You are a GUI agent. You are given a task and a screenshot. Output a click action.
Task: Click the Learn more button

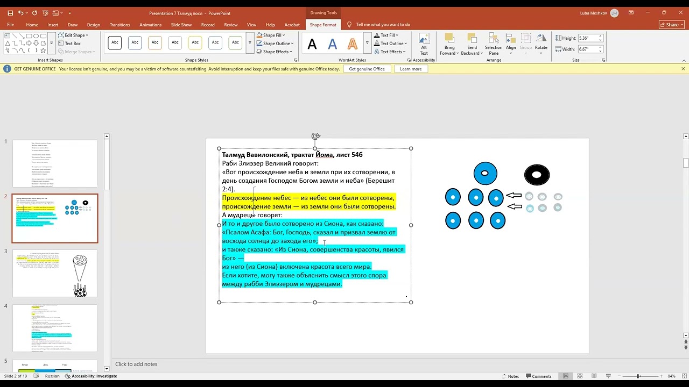[x=411, y=69]
